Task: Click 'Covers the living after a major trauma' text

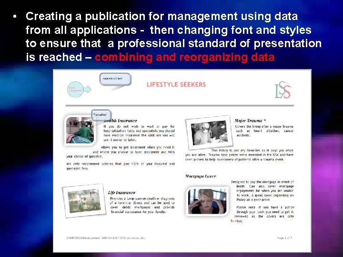Action: tap(264, 131)
